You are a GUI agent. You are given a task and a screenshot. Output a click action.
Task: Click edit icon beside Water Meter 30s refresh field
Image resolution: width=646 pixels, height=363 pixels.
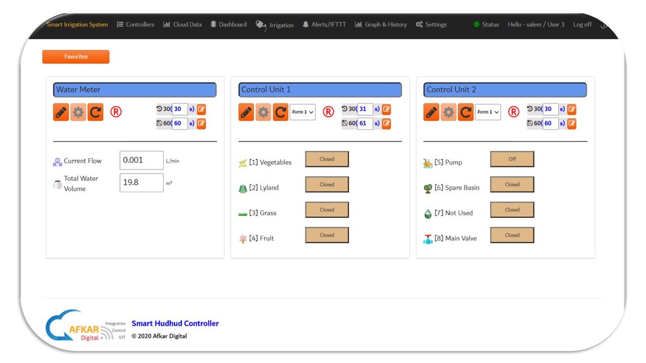[x=201, y=109]
